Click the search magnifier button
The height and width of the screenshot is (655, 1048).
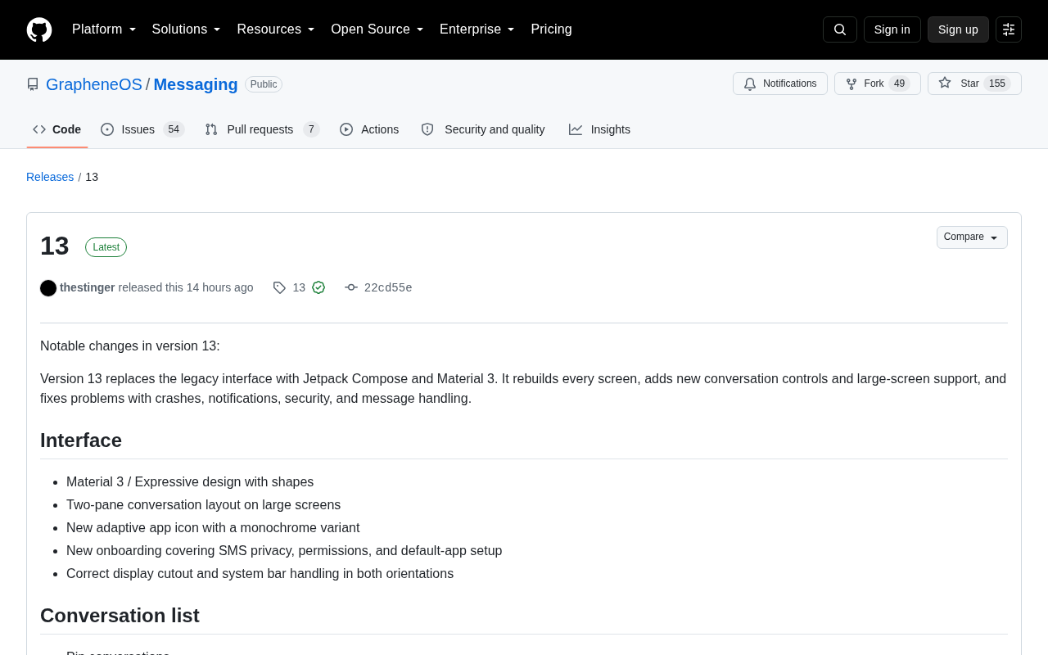(840, 29)
